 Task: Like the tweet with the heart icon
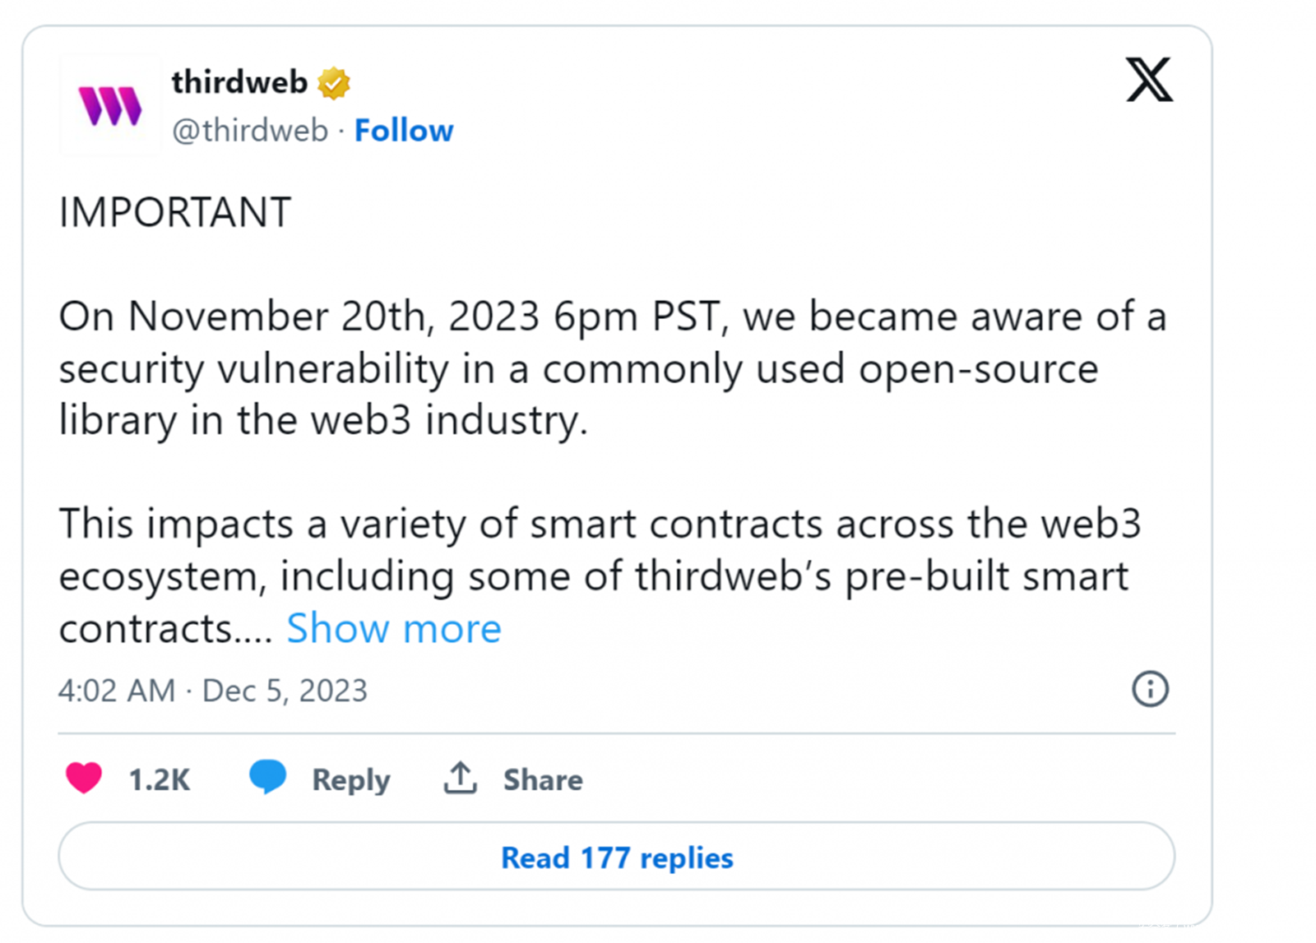pos(84,778)
